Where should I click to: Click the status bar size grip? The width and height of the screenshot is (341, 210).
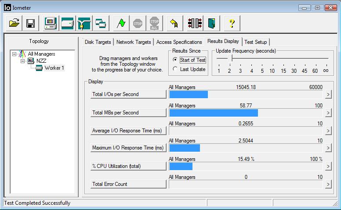(x=335, y=203)
